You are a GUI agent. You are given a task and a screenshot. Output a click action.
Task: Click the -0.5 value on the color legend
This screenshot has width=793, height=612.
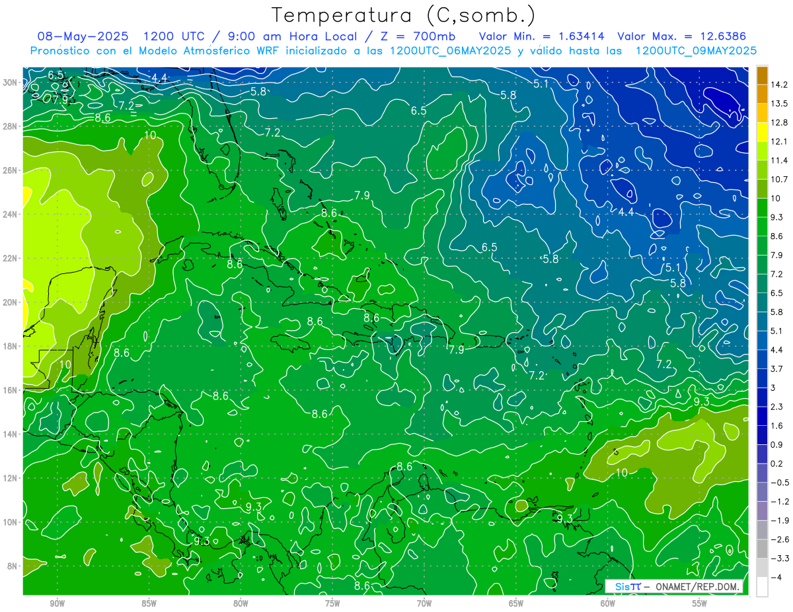pyautogui.click(x=780, y=483)
